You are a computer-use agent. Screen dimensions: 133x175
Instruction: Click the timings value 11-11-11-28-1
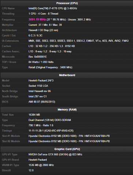(x=51, y=131)
